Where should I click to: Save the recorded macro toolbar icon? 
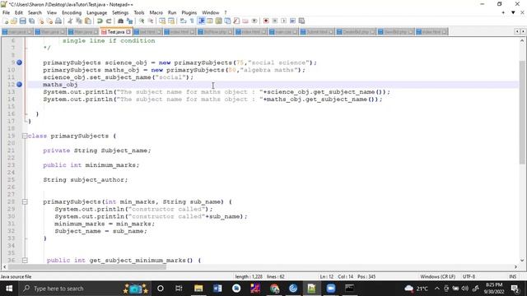point(301,21)
